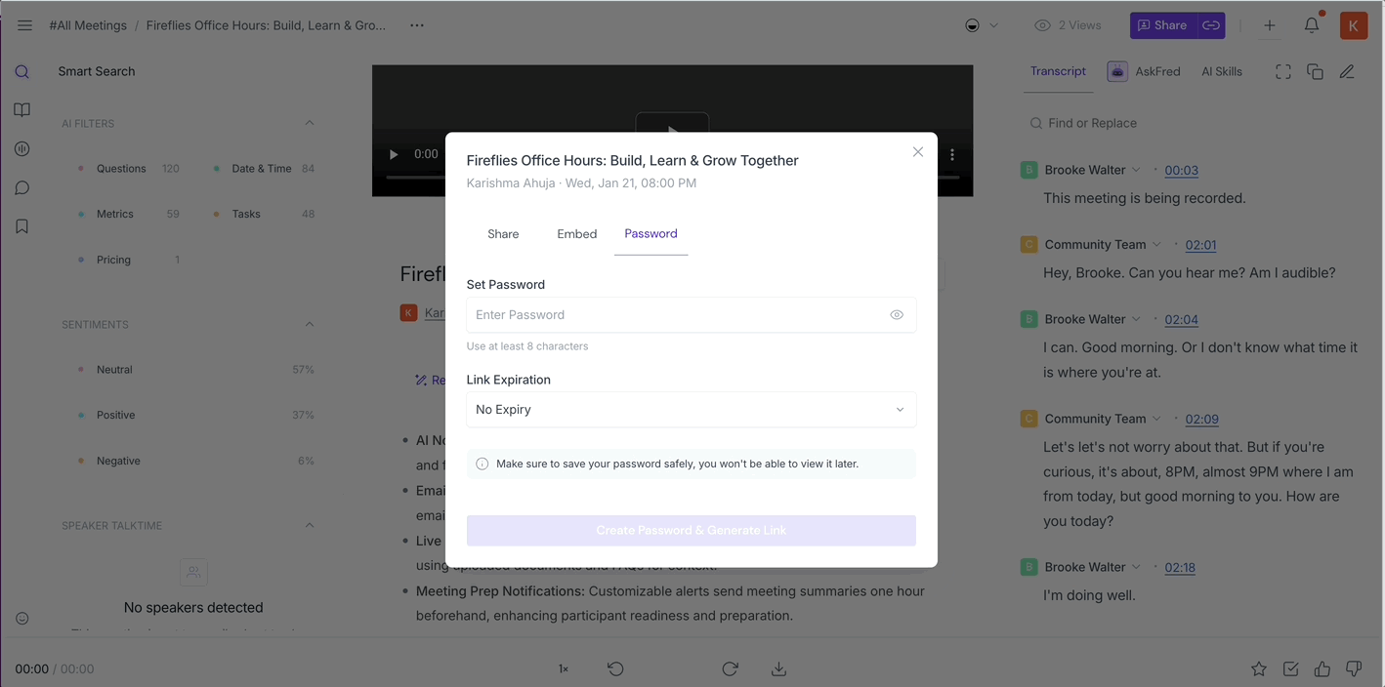The height and width of the screenshot is (687, 1385).
Task: Open the hamburger navigation menu
Action: pos(24,25)
